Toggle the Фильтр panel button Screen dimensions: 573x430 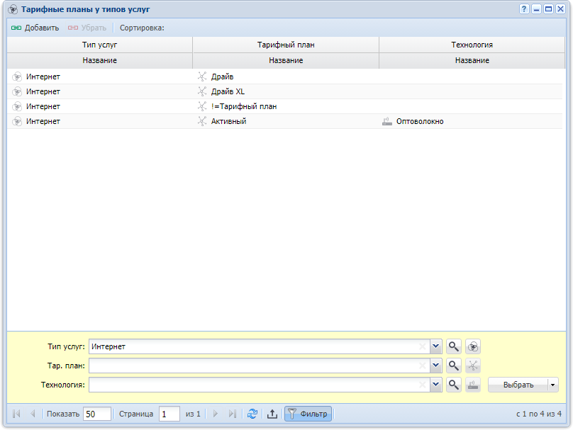coord(308,414)
